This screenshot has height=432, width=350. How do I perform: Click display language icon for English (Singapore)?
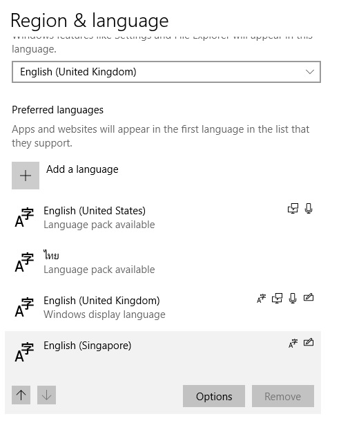pyautogui.click(x=293, y=343)
